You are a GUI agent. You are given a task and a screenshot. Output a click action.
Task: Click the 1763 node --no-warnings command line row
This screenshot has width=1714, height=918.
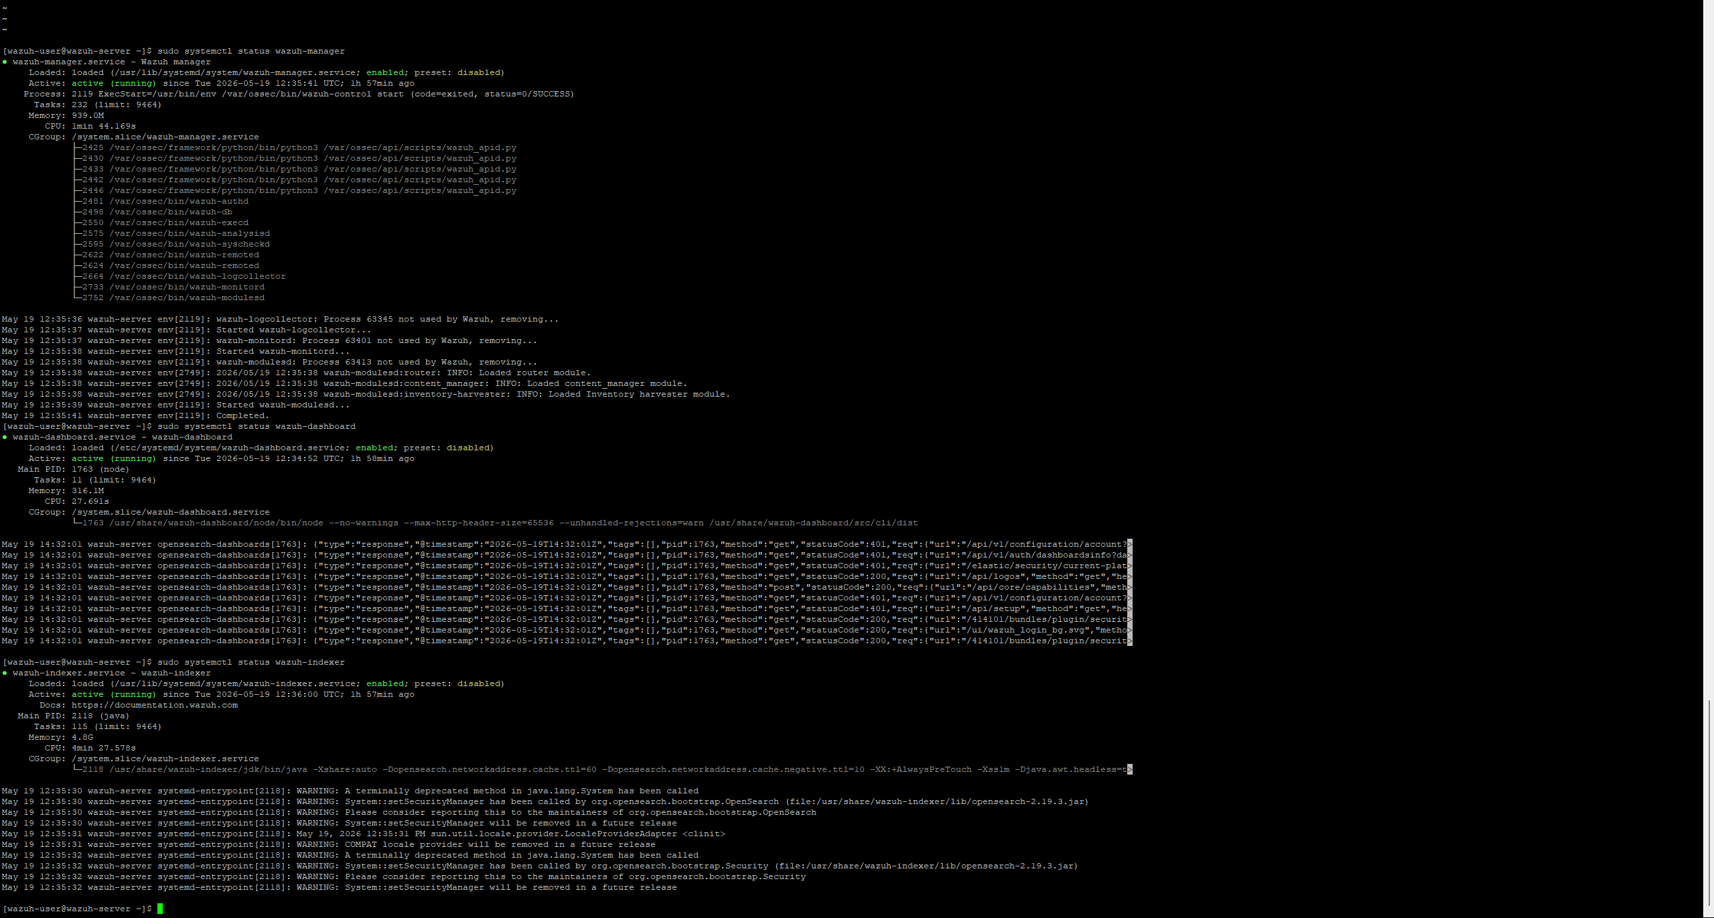(496, 523)
